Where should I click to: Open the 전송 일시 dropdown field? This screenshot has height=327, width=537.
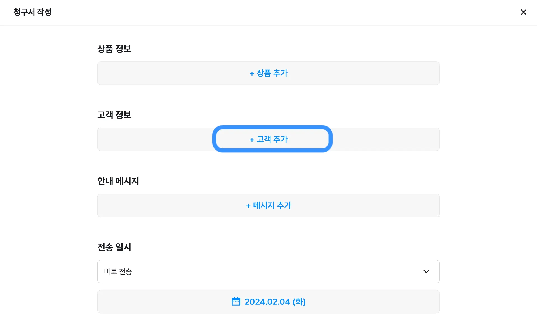click(x=268, y=271)
